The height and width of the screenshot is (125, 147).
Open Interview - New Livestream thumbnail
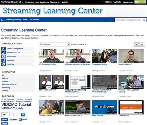tap(131, 82)
